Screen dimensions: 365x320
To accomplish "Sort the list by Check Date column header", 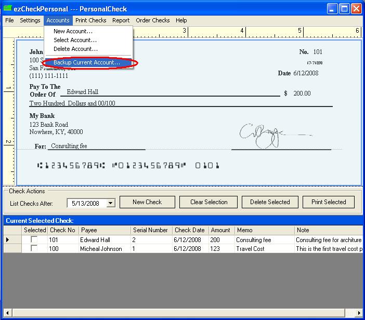I will pyautogui.click(x=189, y=230).
